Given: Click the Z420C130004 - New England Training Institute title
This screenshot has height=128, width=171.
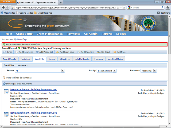Looking at the screenshot, I should point(46,48).
